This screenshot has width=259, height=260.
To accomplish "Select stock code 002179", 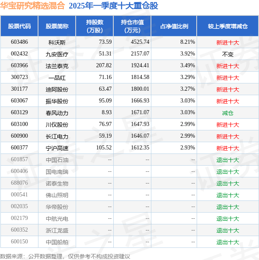I will coord(19,219).
